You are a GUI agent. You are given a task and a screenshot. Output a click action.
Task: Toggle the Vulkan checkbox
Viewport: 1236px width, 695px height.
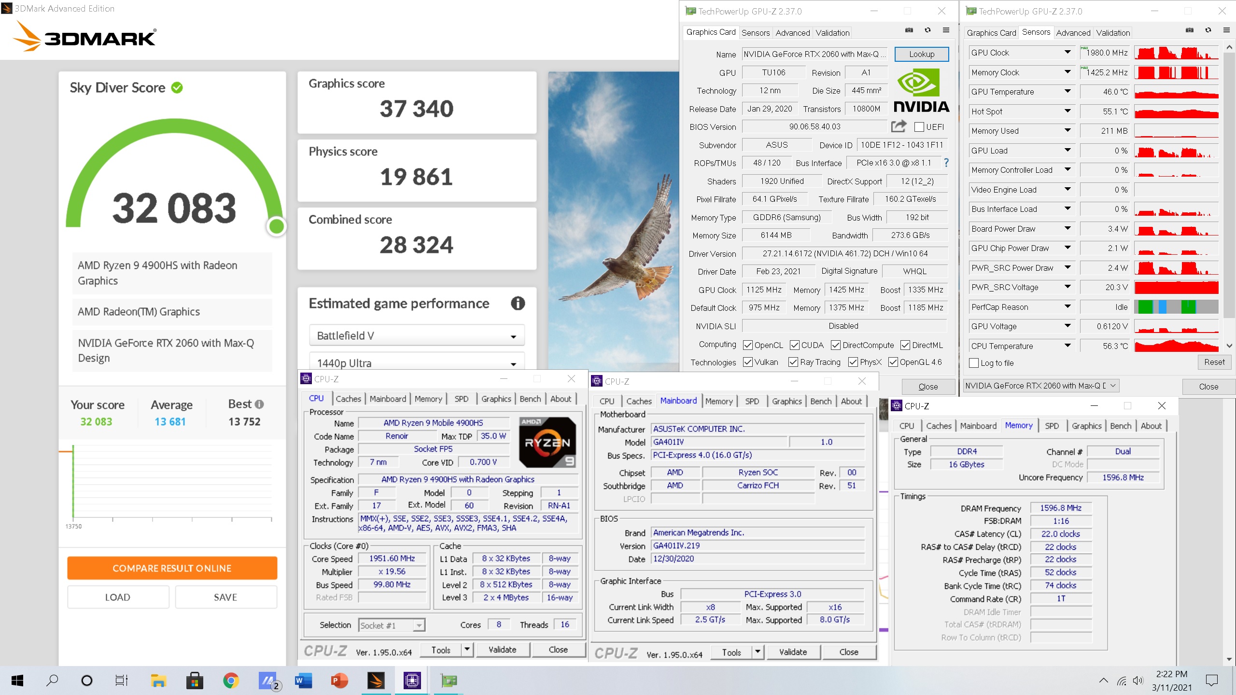pos(748,362)
